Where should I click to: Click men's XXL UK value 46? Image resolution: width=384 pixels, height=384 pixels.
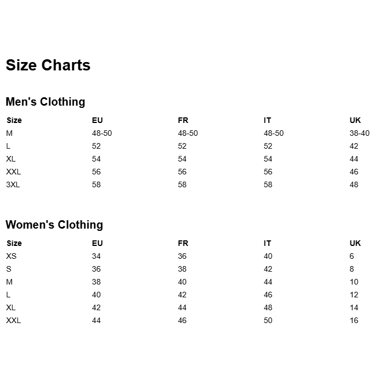pyautogui.click(x=354, y=172)
